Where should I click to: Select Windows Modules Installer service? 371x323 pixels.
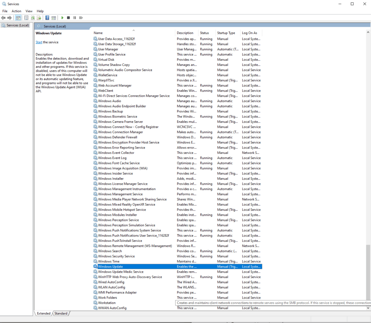point(118,215)
